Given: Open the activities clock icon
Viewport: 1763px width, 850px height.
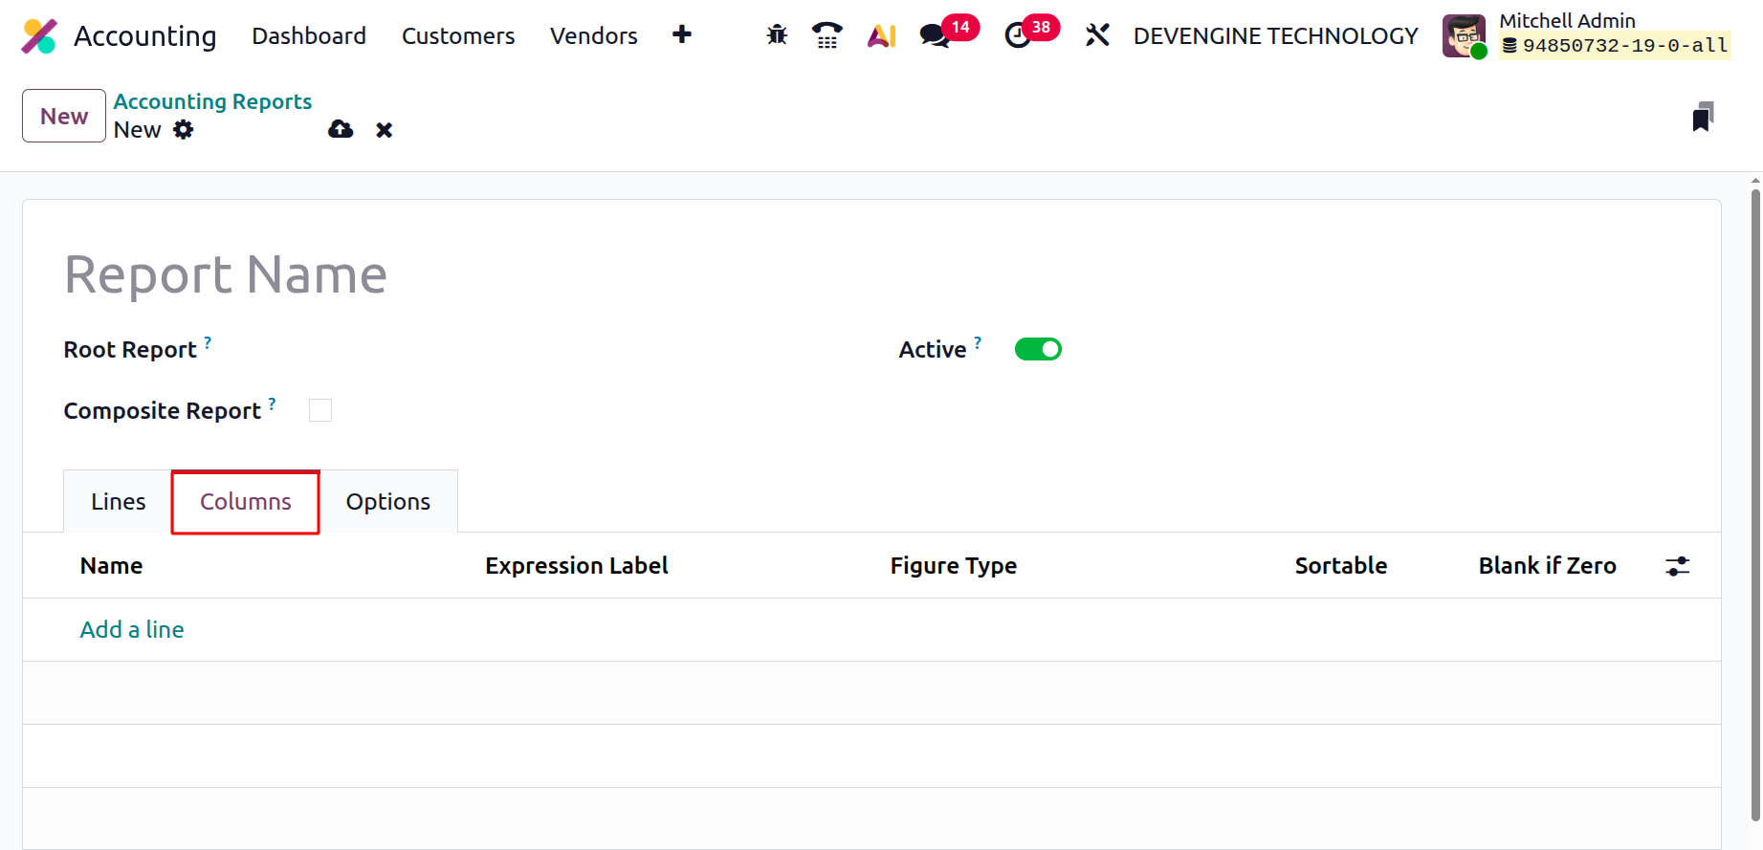Looking at the screenshot, I should tap(1018, 35).
